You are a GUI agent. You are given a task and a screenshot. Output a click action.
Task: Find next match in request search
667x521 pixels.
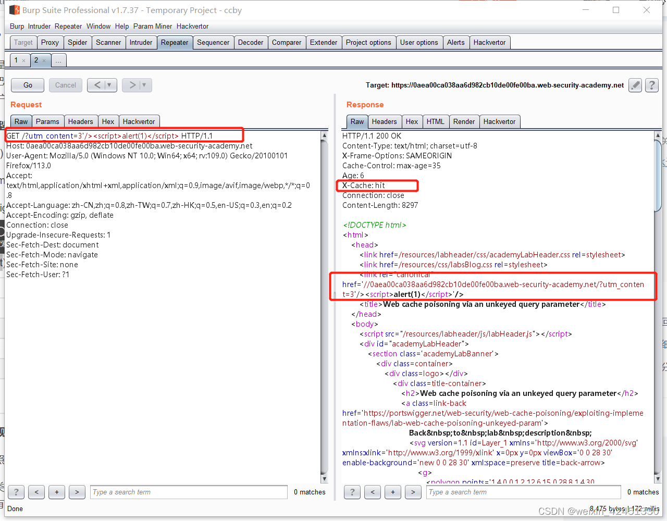pos(77,492)
